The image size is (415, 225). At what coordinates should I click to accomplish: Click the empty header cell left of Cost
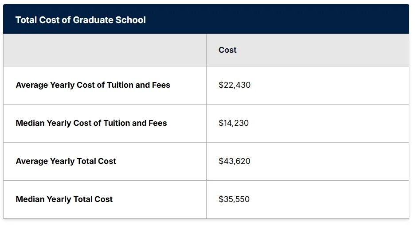(105, 50)
